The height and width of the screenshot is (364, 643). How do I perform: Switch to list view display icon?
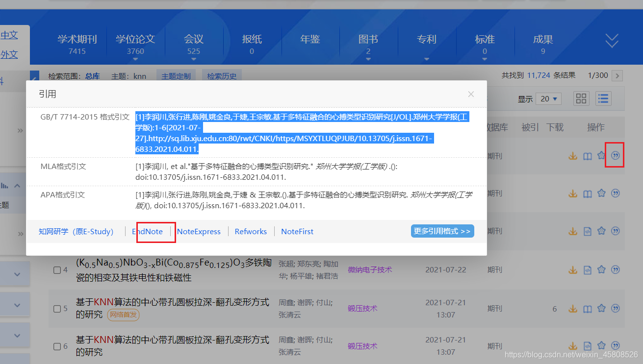click(603, 98)
